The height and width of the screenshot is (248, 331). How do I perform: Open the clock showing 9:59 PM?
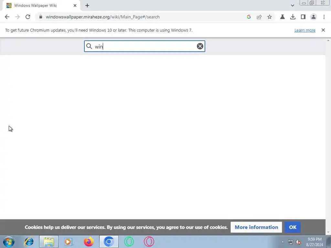[315, 242]
